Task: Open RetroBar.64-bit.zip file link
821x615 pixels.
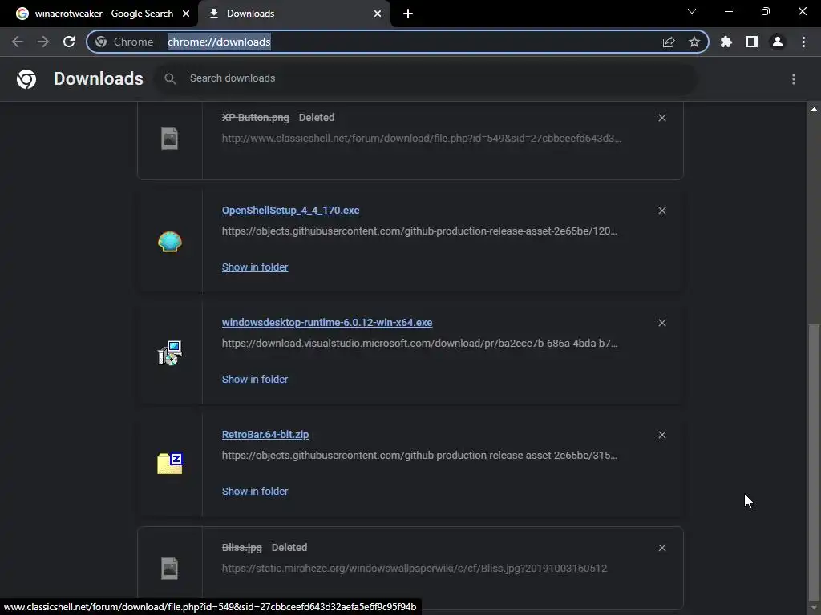Action: pyautogui.click(x=265, y=435)
